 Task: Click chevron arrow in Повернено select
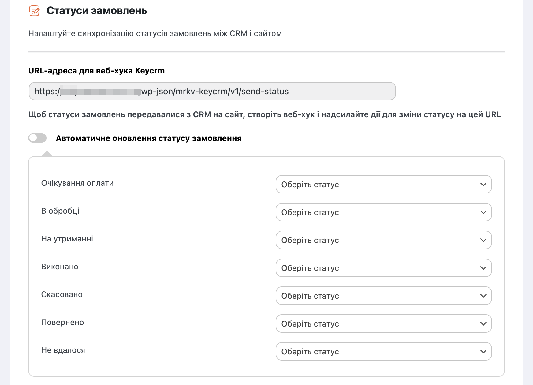[x=483, y=323]
